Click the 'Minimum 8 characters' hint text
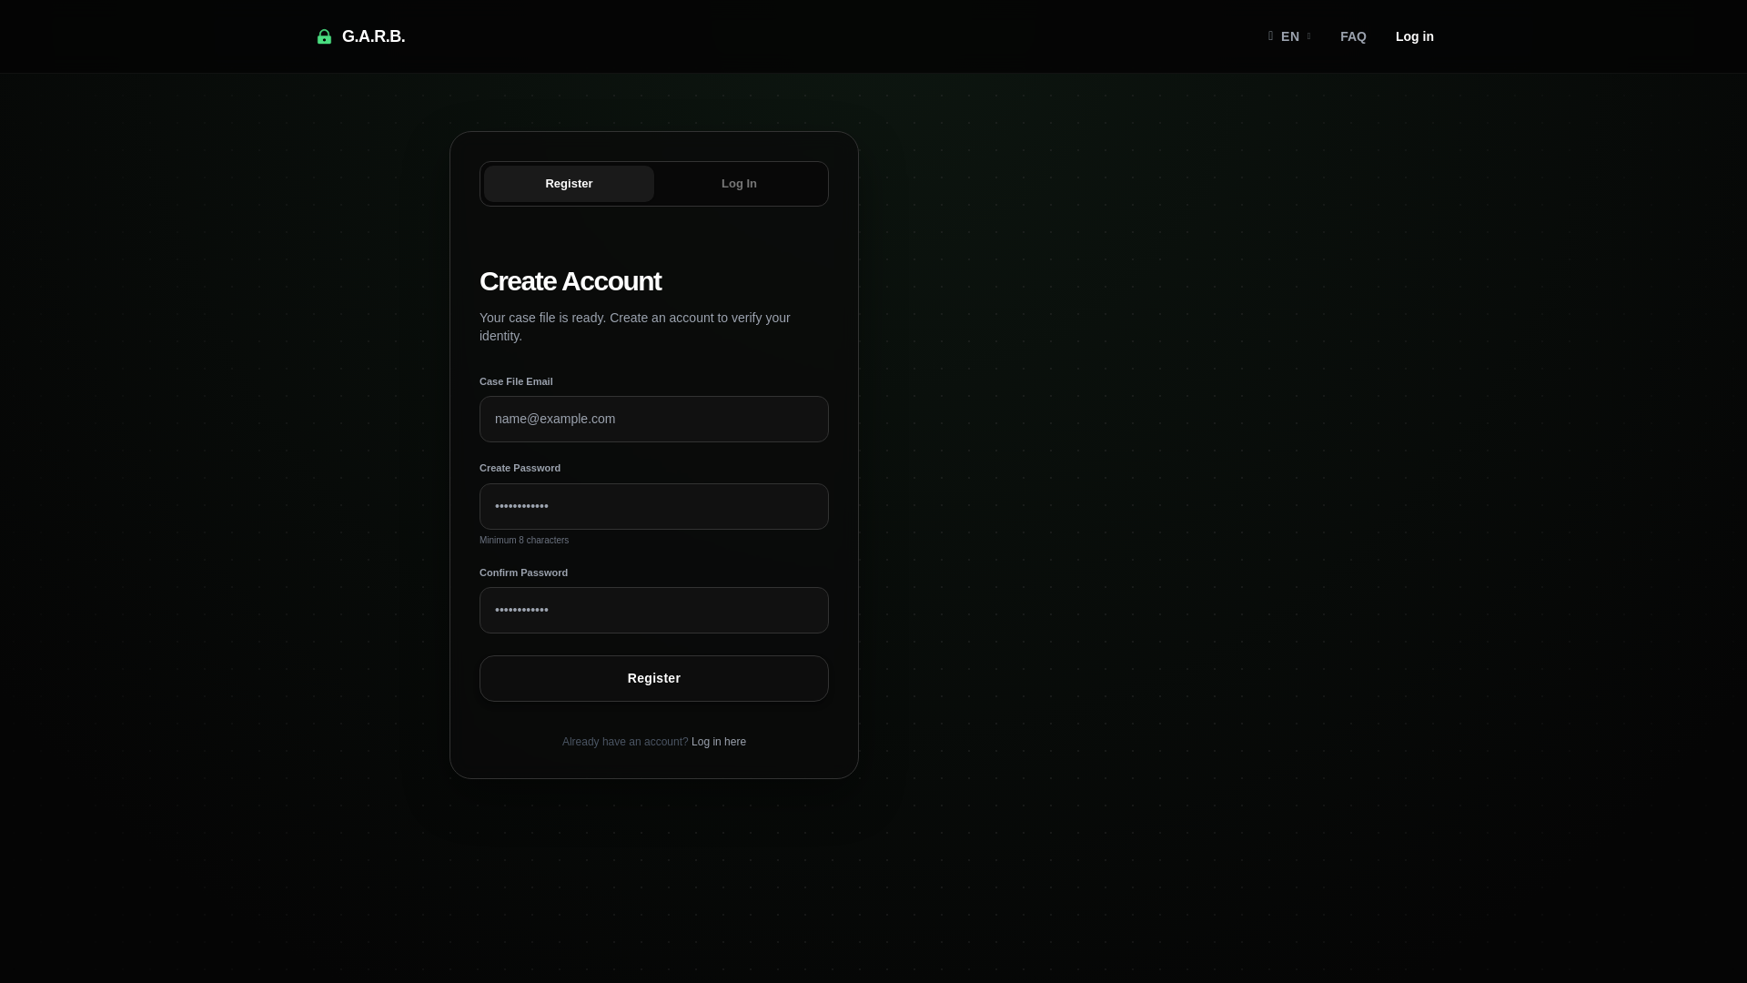Screen dimensions: 1747x983 524,541
